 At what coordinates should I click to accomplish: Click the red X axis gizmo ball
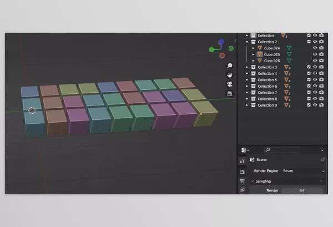point(222,56)
